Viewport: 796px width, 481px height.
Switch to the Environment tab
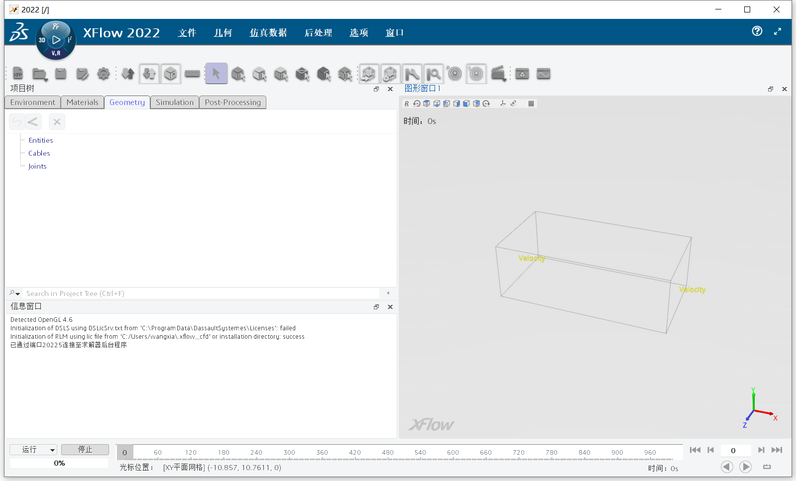coord(33,102)
